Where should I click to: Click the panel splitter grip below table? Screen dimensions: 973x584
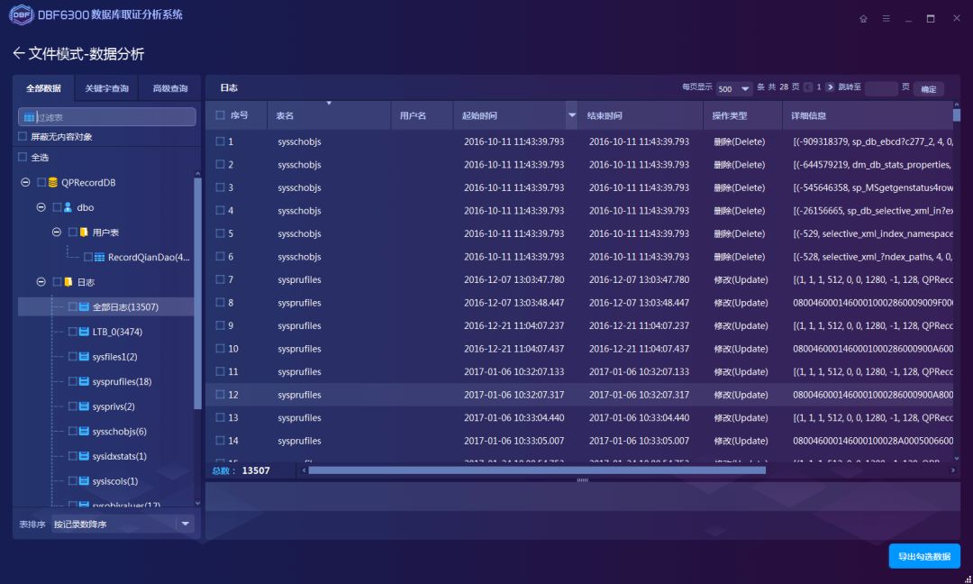[x=582, y=479]
